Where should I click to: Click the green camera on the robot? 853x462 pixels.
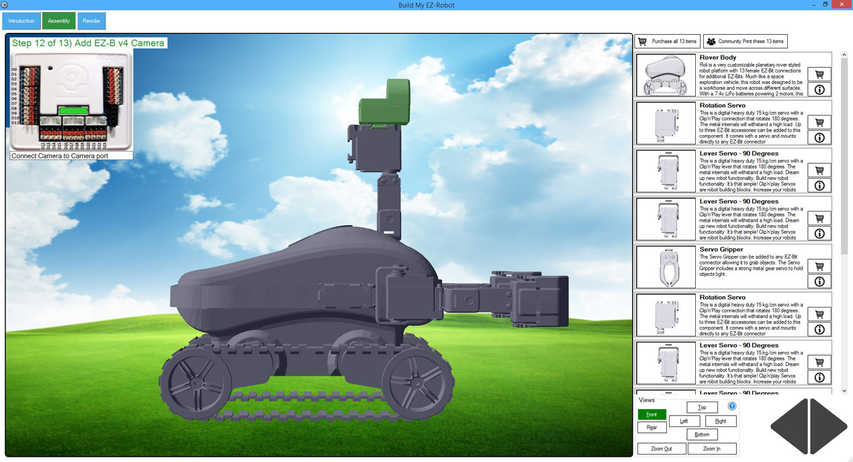[385, 102]
